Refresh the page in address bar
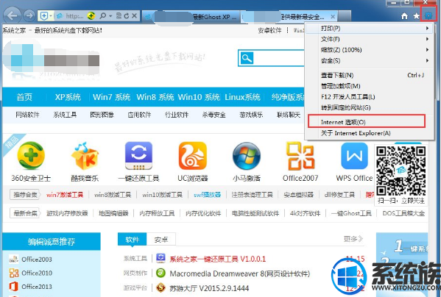This screenshot has width=441, height=297. (x=127, y=15)
